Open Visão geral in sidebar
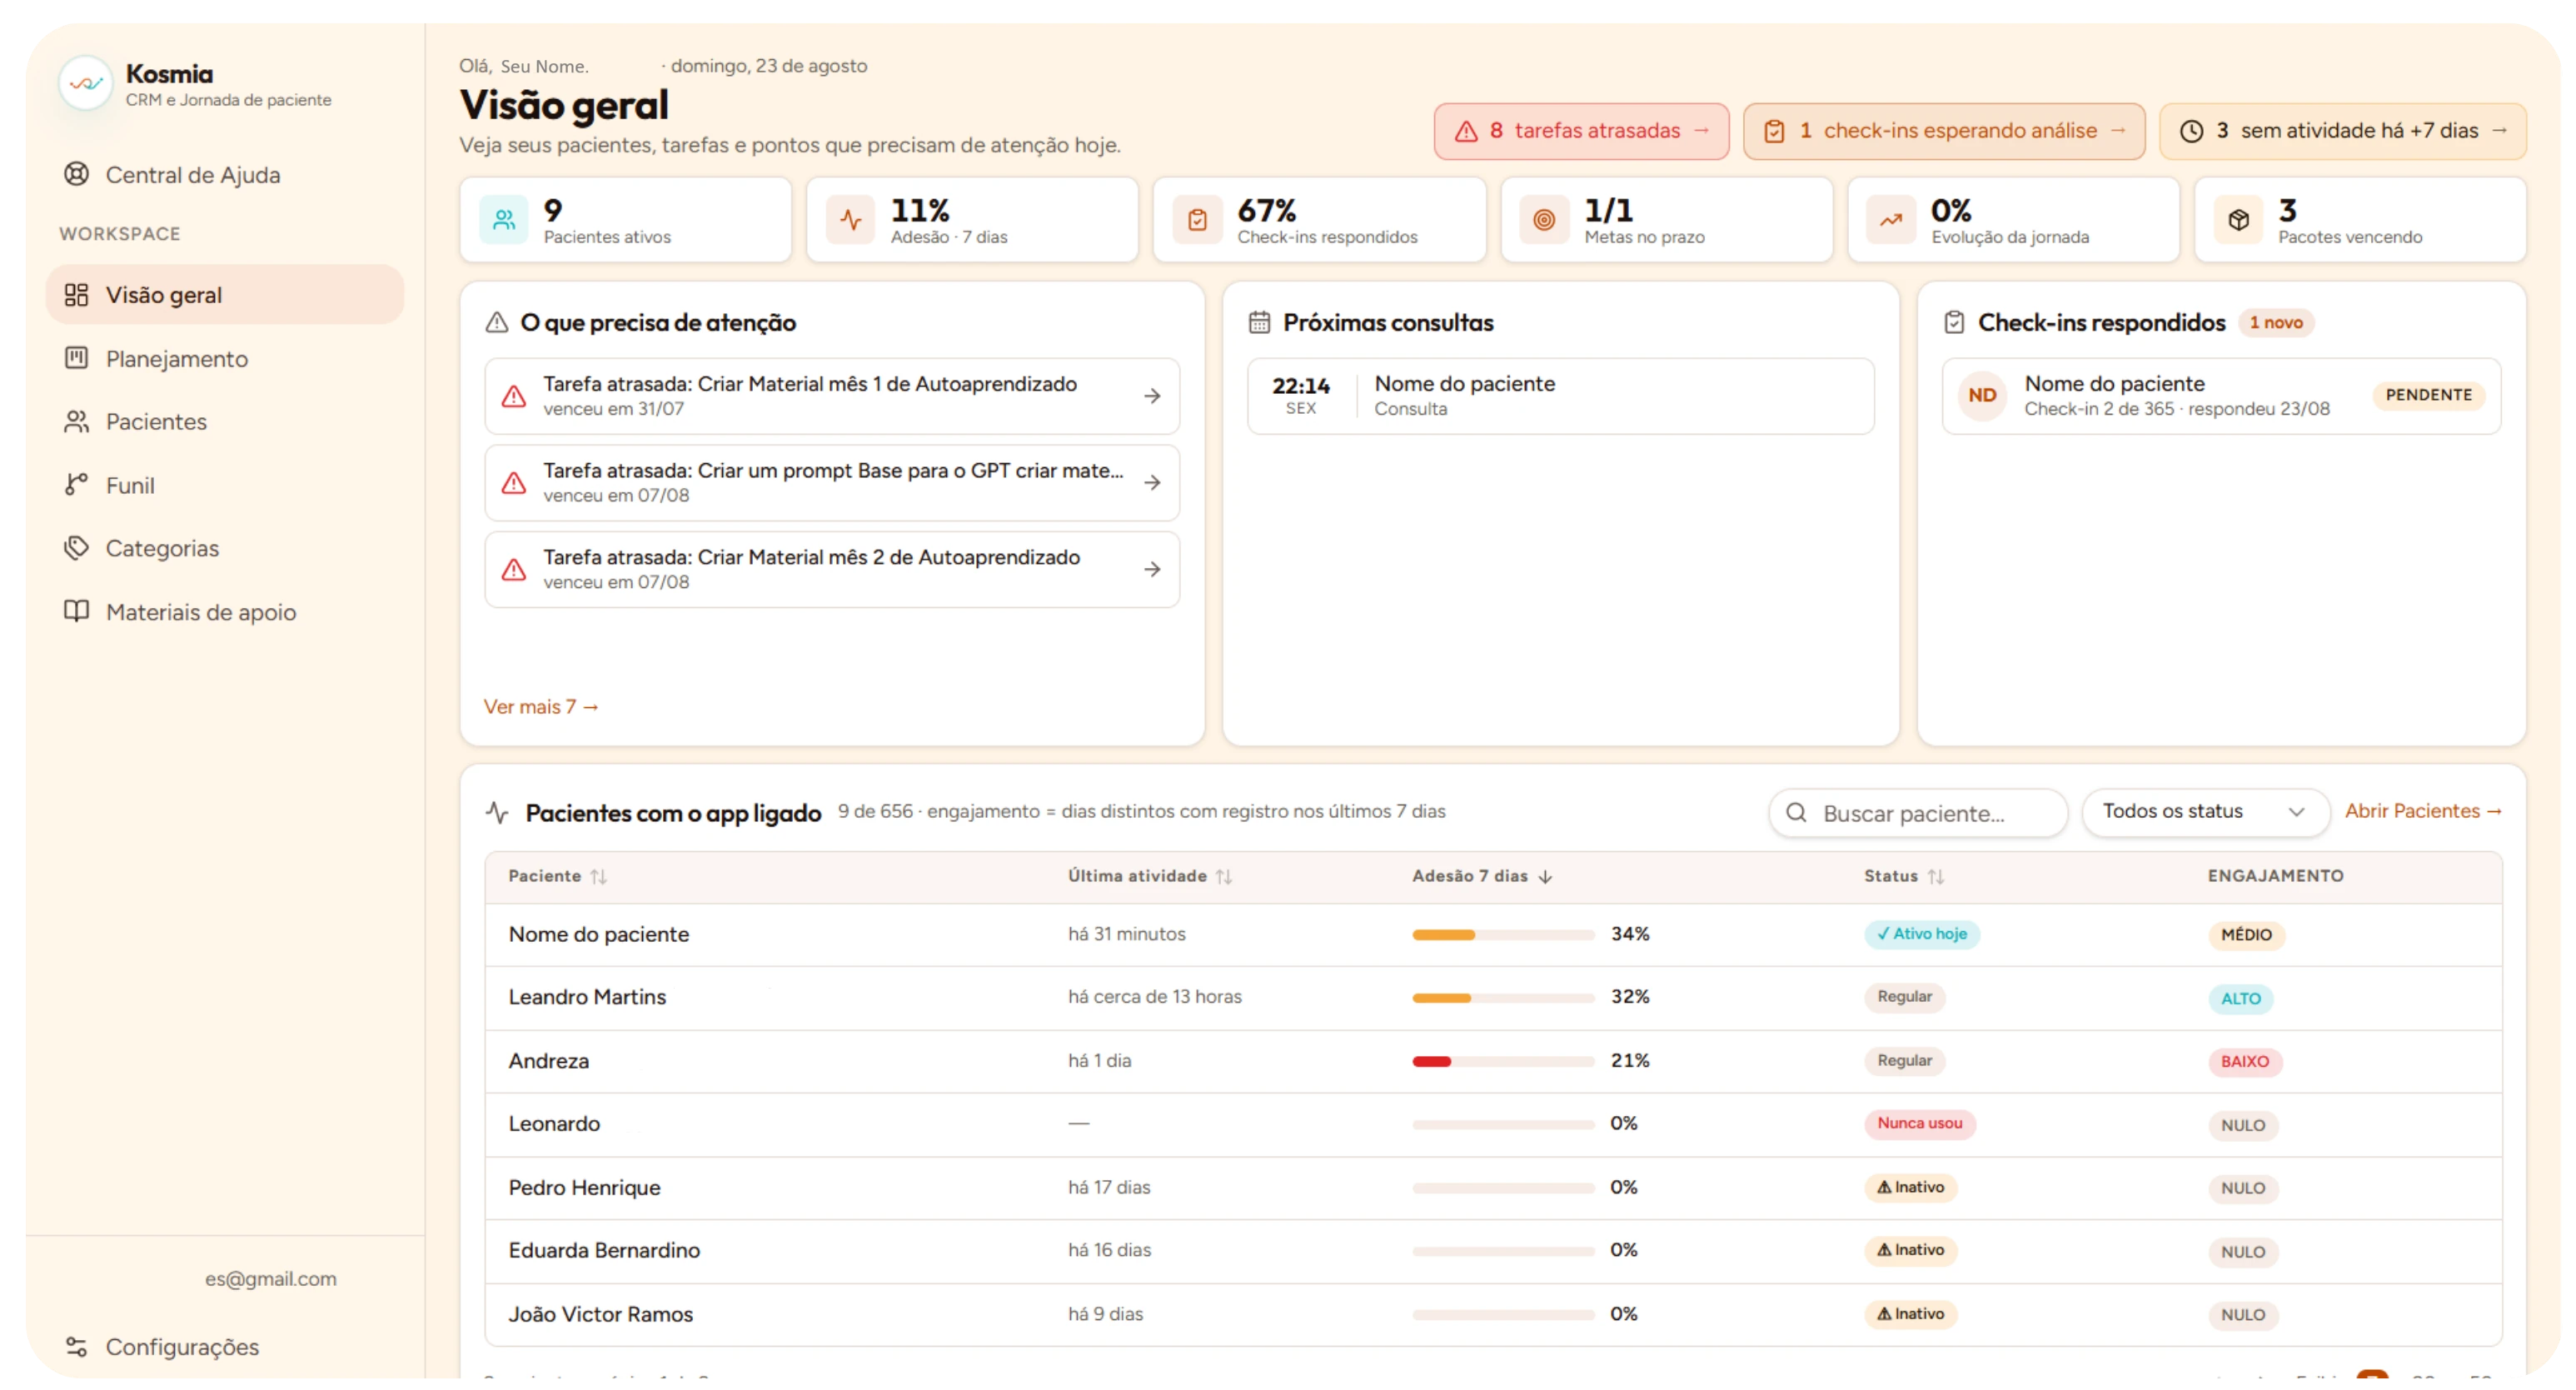Viewport: 2576px width, 1390px height. pyautogui.click(x=225, y=295)
